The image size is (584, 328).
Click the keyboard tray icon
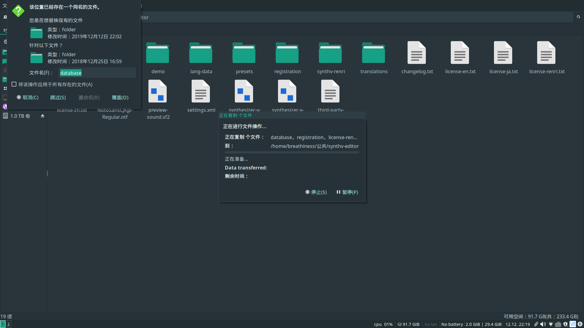[558, 324]
